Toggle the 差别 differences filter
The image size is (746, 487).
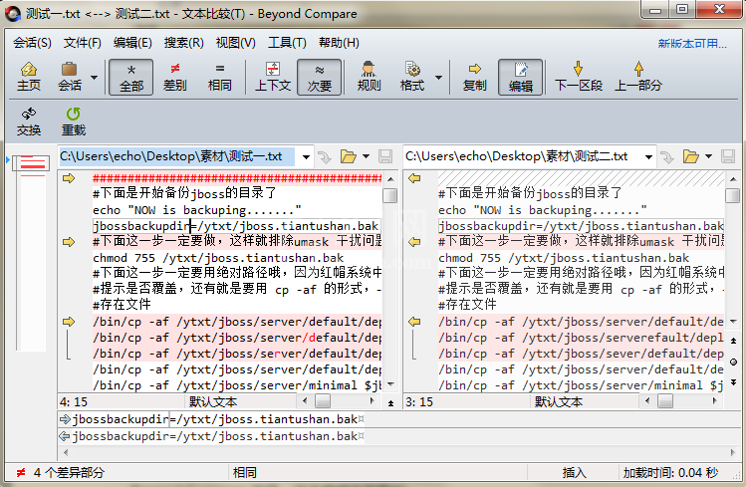coord(175,77)
